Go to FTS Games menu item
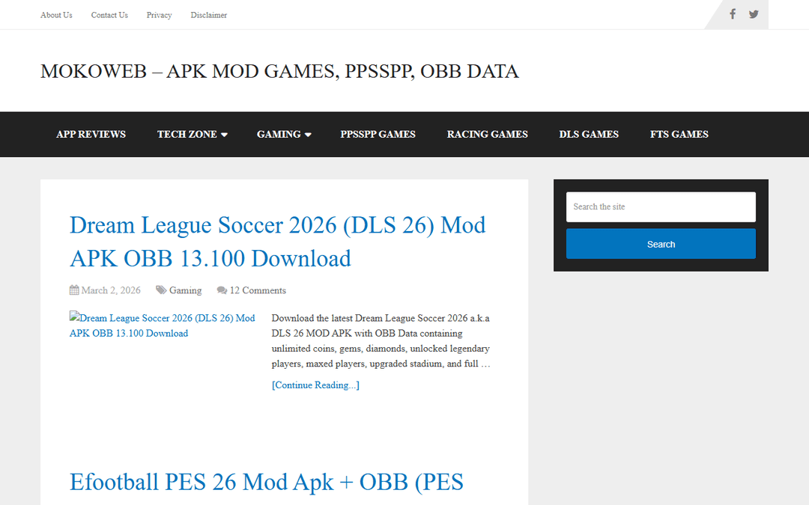This screenshot has width=809, height=505. coord(679,134)
